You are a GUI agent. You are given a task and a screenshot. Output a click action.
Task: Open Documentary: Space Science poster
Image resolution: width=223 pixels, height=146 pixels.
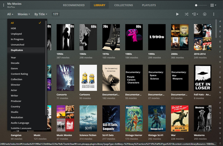[157, 78]
